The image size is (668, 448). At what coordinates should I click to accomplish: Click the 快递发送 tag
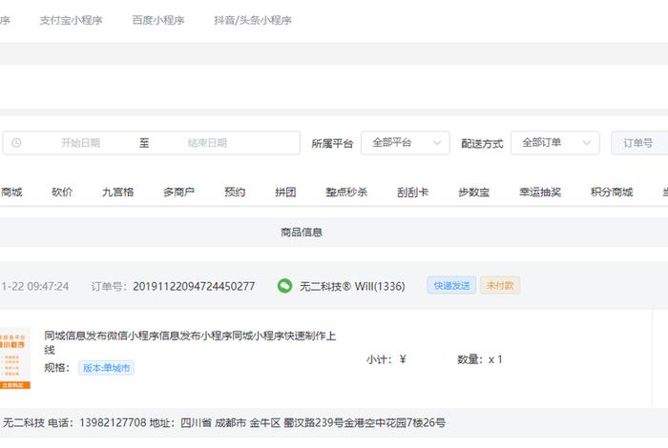[x=451, y=285]
